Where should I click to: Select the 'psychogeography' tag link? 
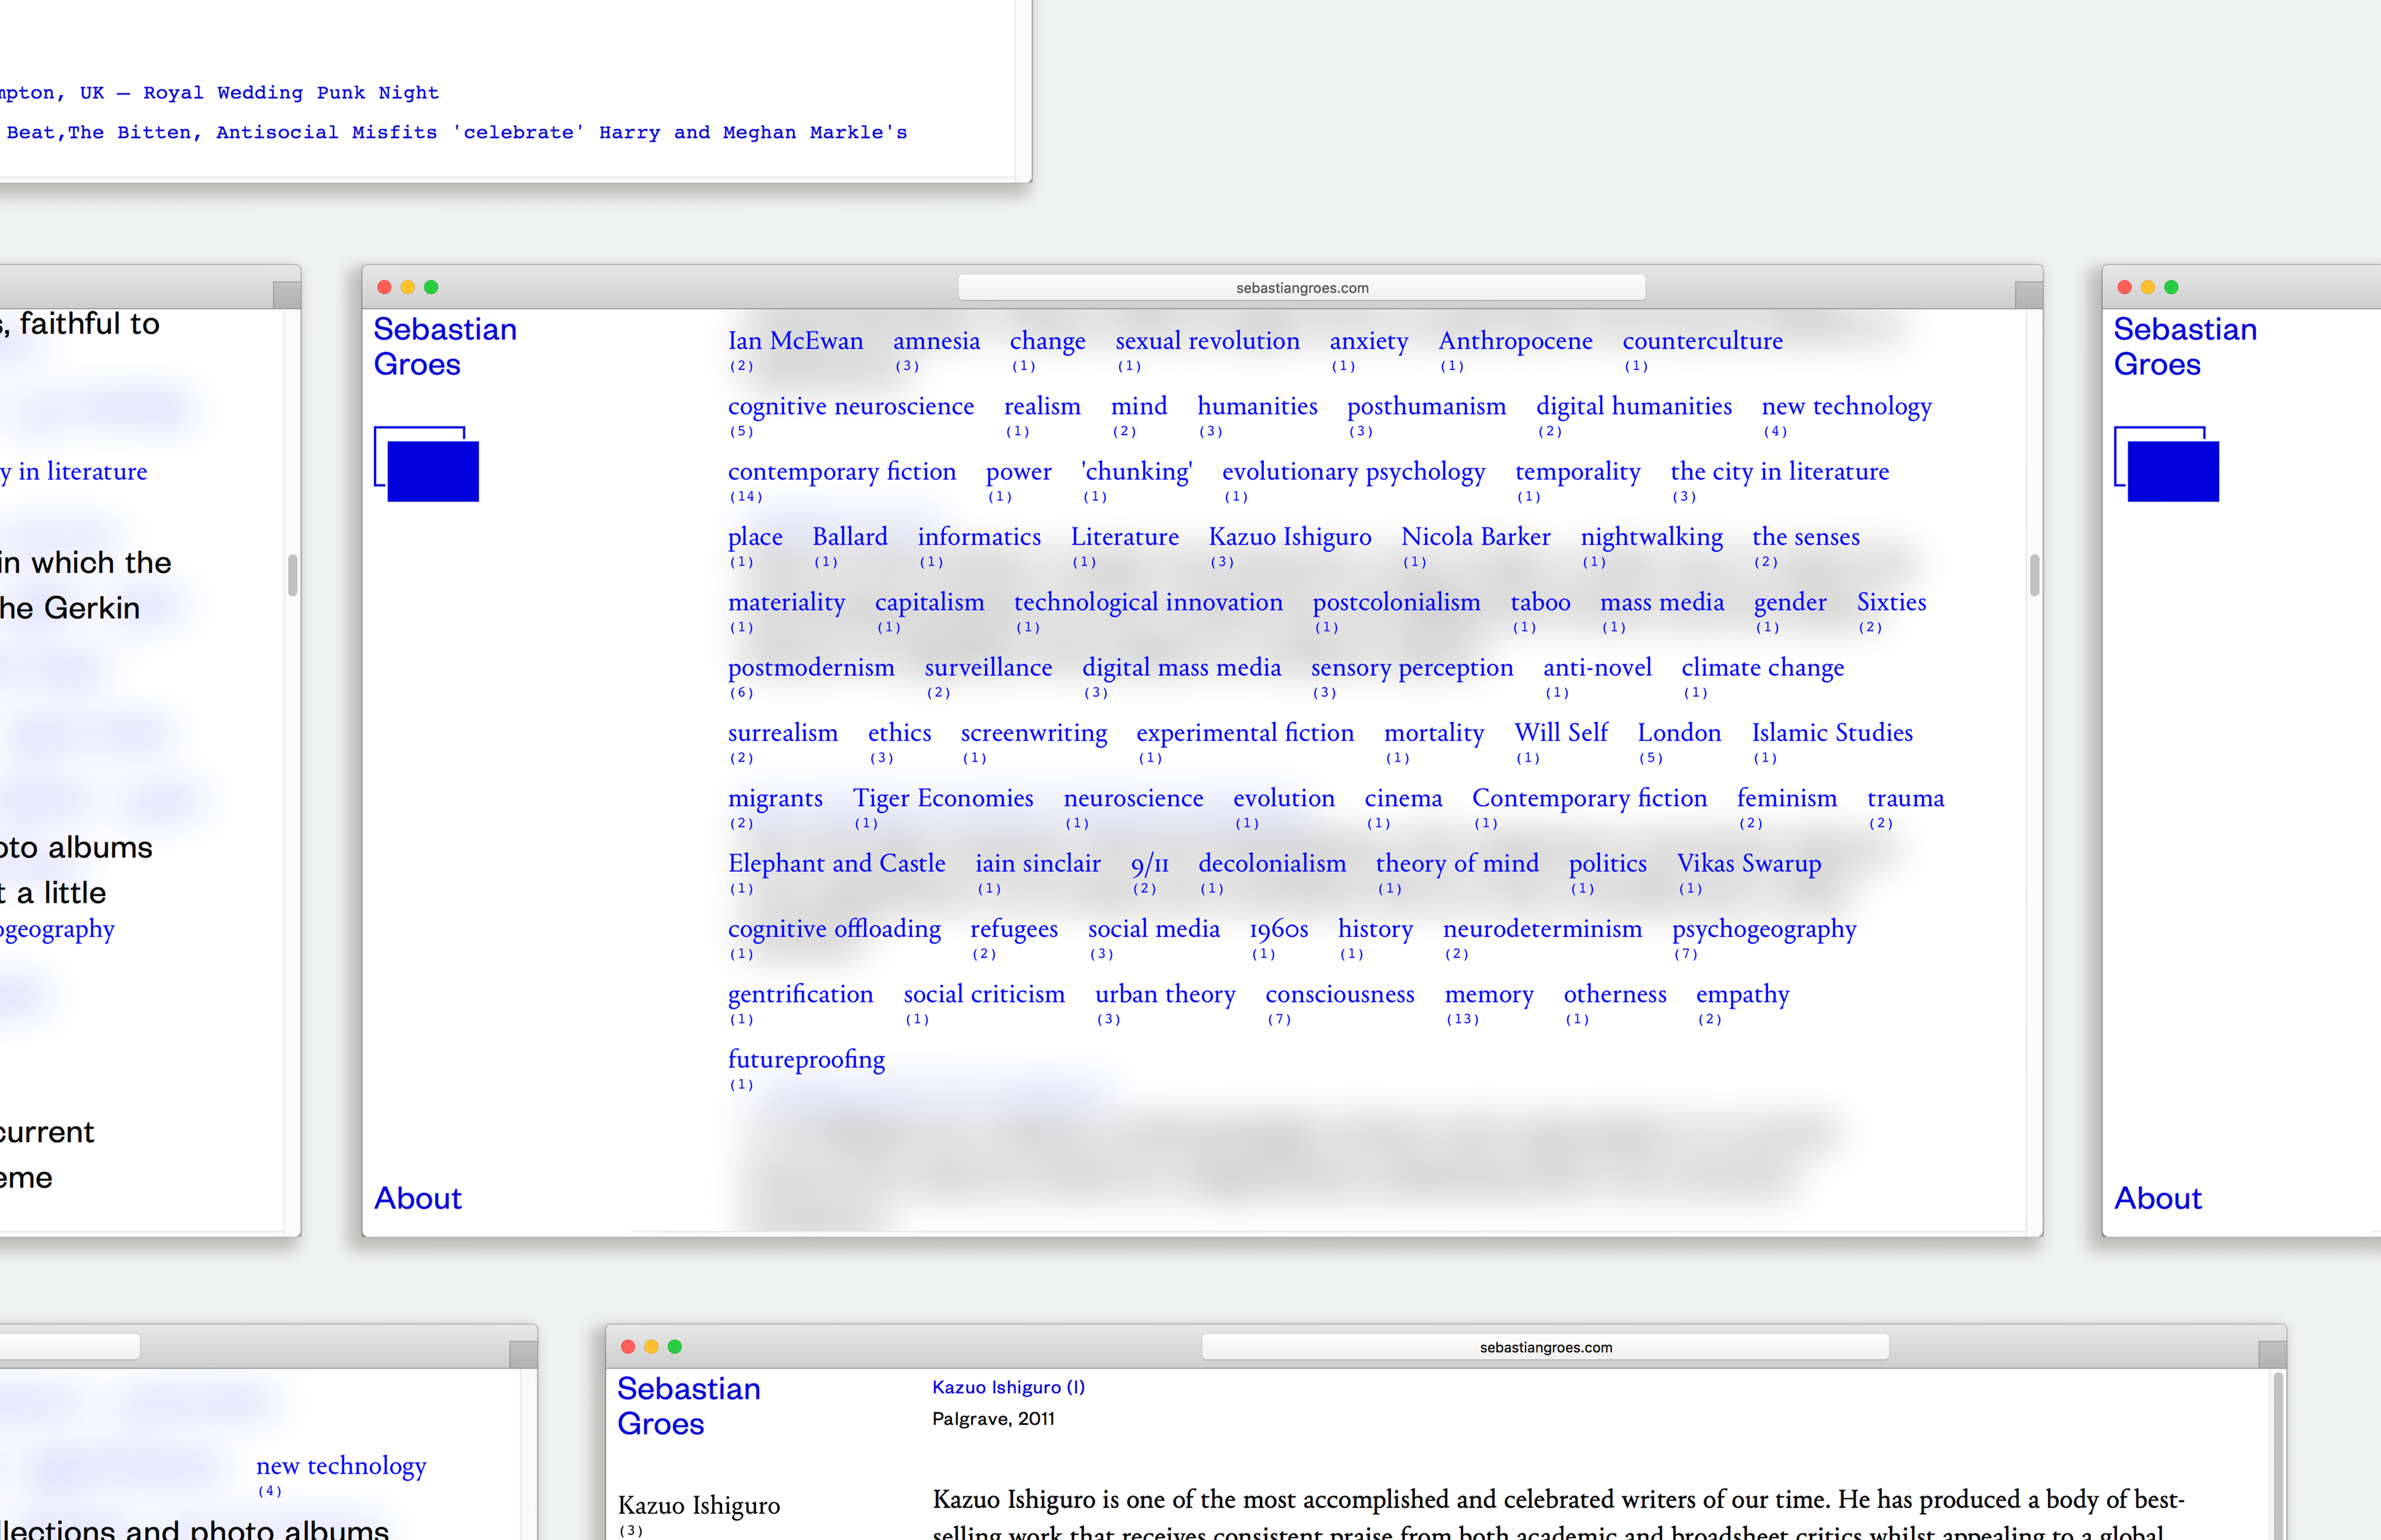point(1763,928)
